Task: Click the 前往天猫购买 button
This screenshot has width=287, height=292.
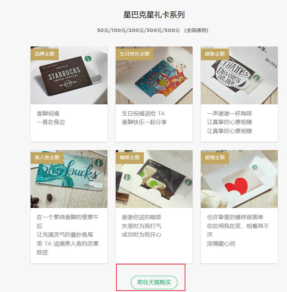Action: (154, 282)
